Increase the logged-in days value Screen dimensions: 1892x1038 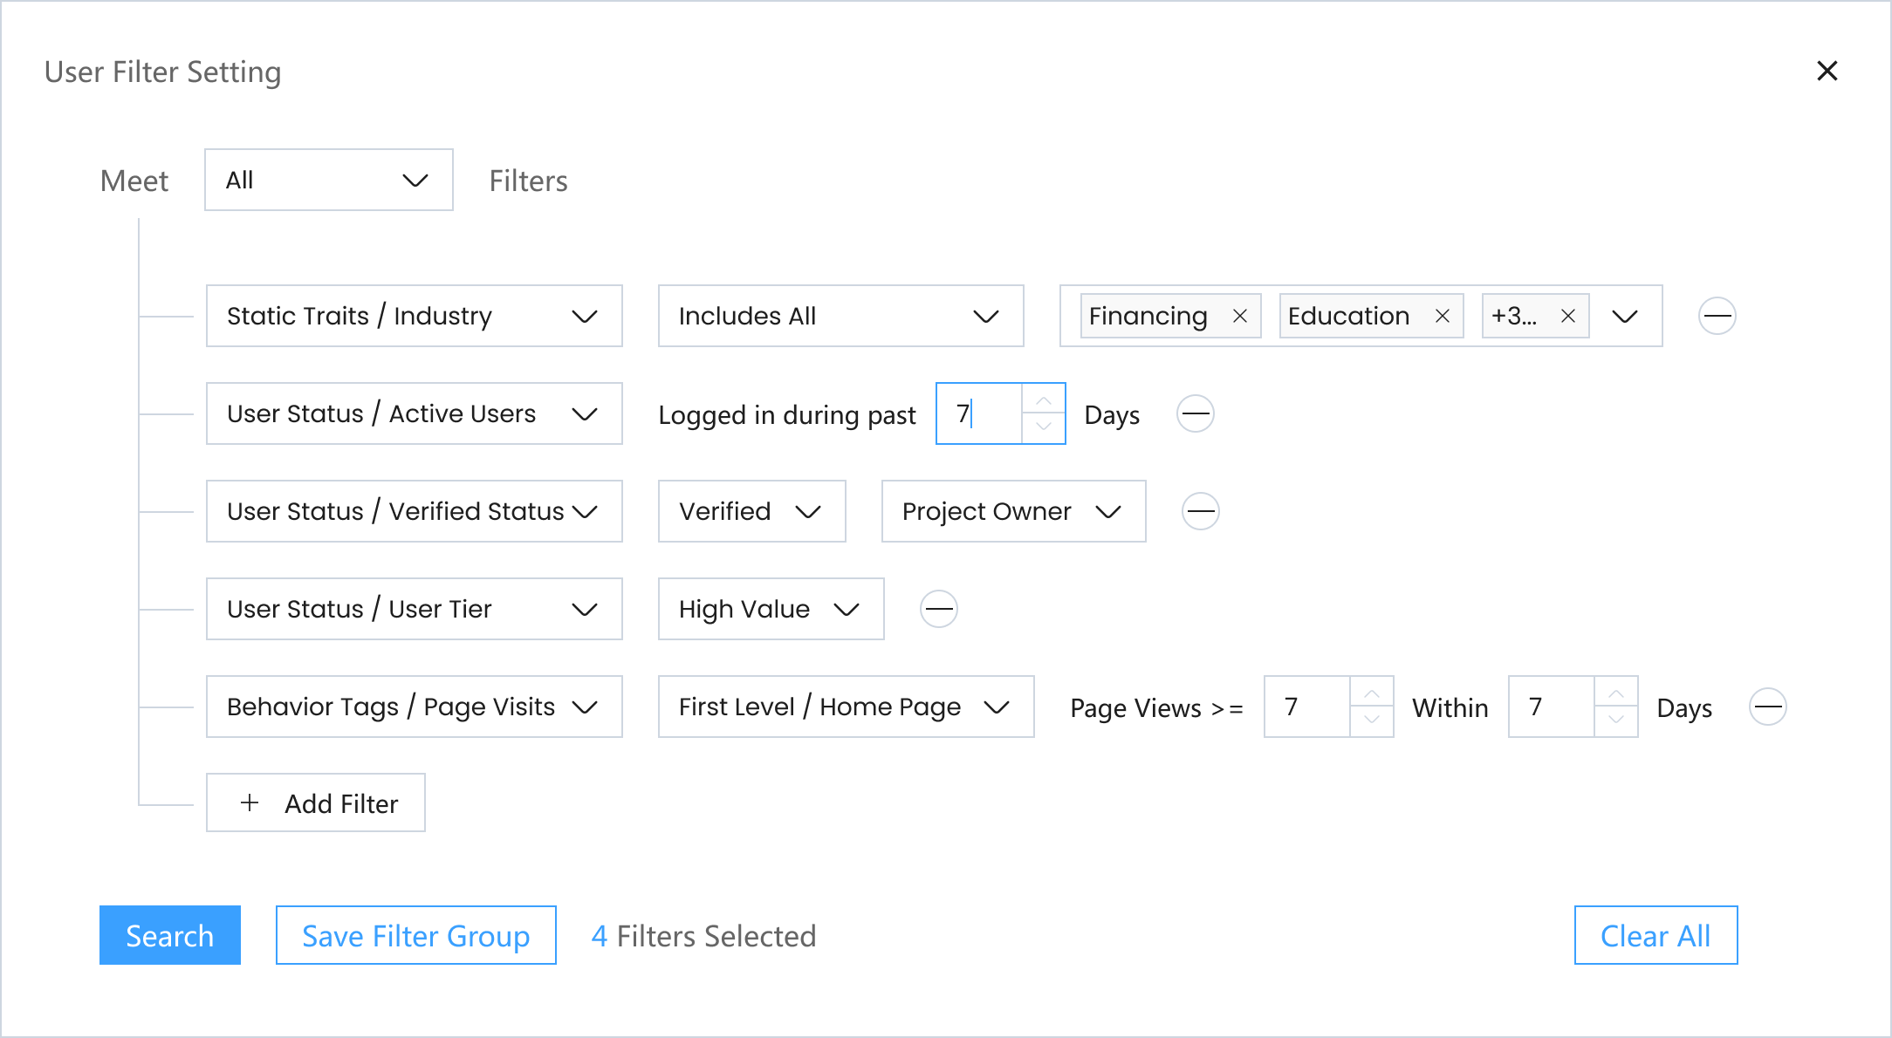[1043, 399]
